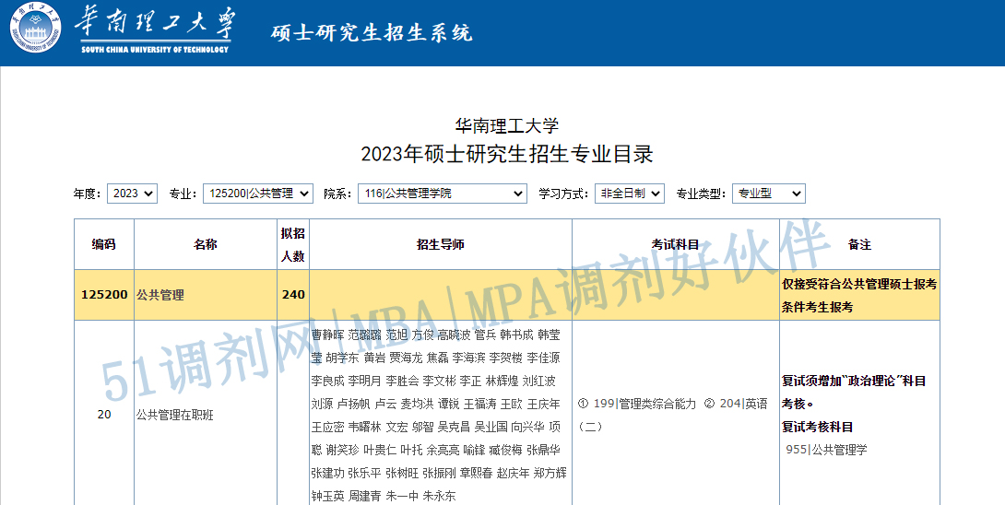Open the 院系 116|公共管理学院 dropdown
This screenshot has height=505, width=1005.
[443, 194]
